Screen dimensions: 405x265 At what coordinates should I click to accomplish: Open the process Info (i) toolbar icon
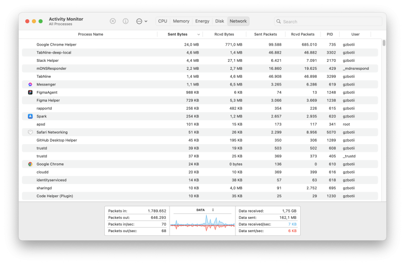pyautogui.click(x=126, y=21)
